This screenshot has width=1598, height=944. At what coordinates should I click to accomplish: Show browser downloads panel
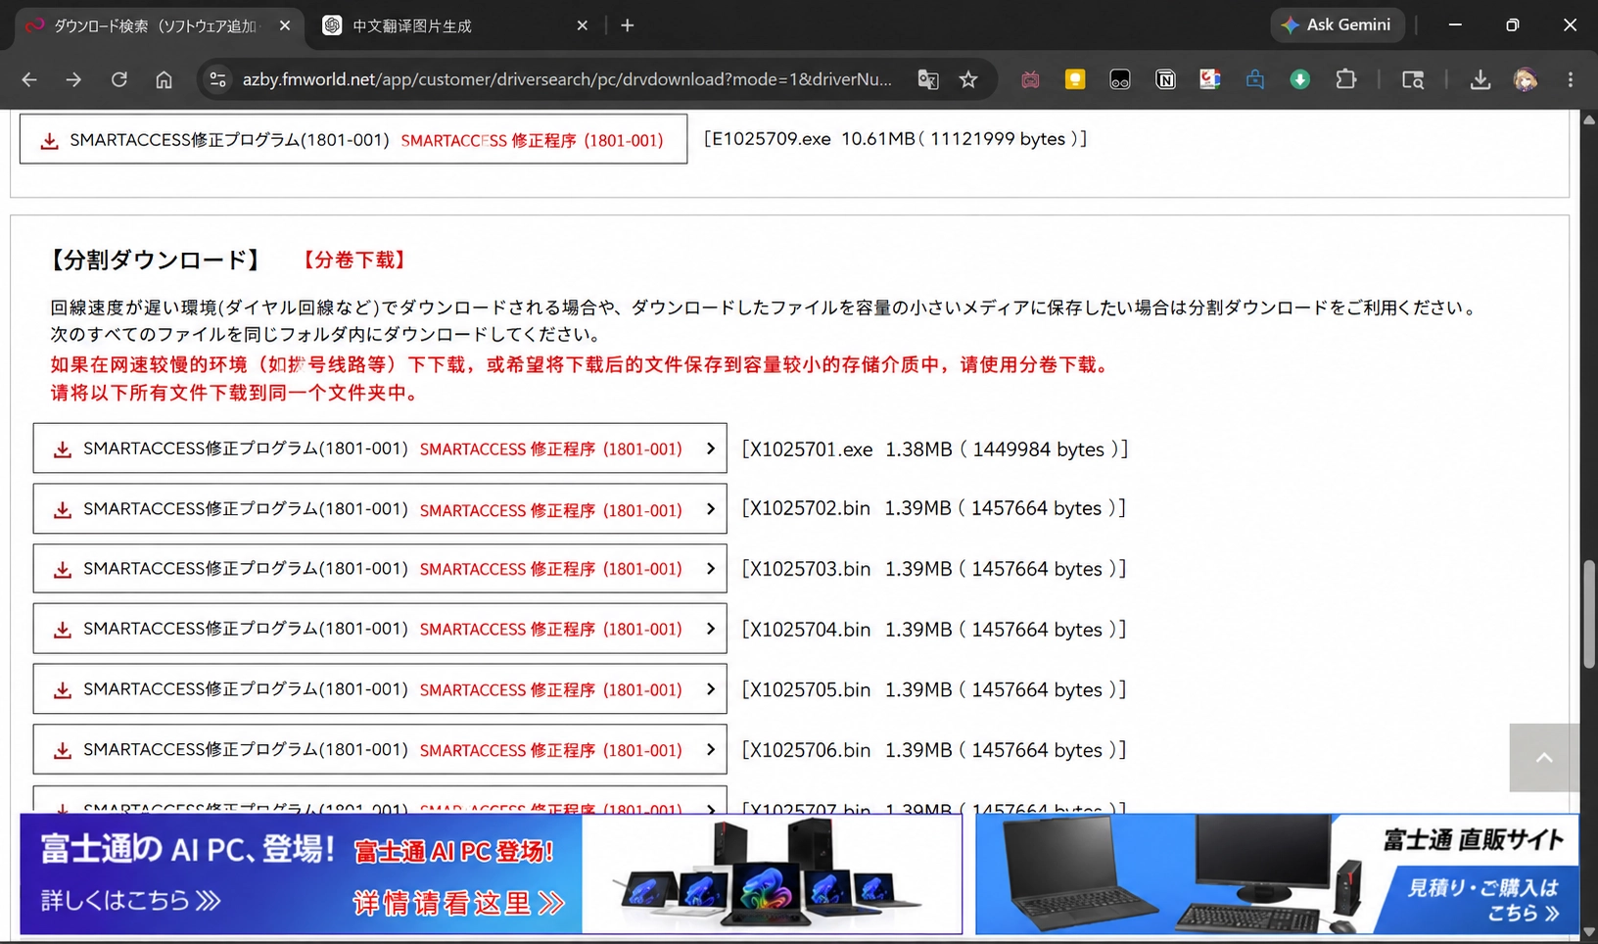pyautogui.click(x=1480, y=79)
